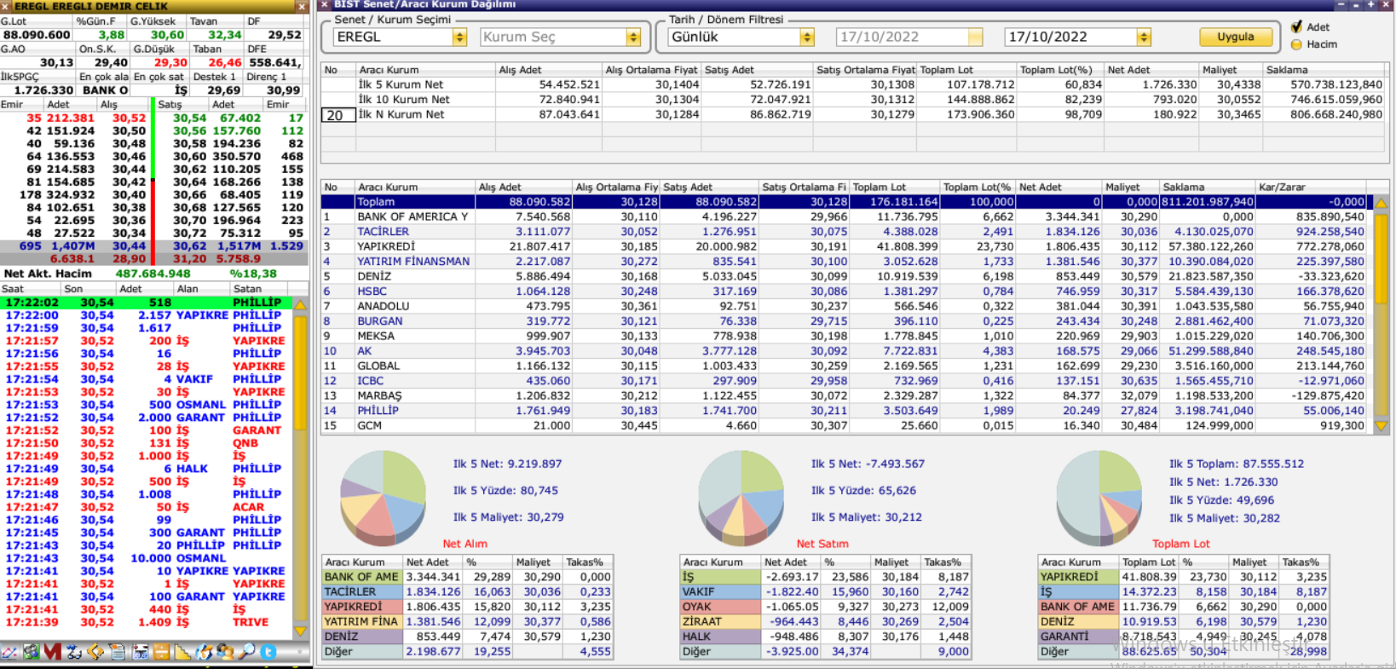Viewport: 1396px width, 669px height.
Task: Click Aracı Kurum header in main table
Action: (414, 187)
